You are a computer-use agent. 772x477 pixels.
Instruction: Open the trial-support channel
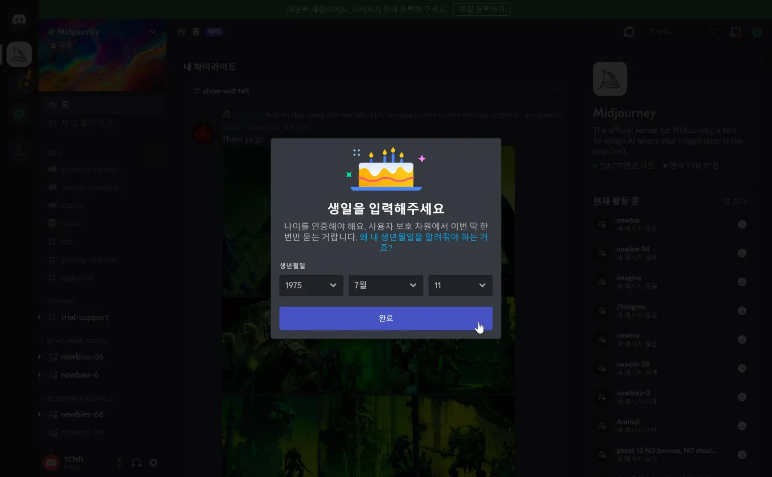pos(102,317)
